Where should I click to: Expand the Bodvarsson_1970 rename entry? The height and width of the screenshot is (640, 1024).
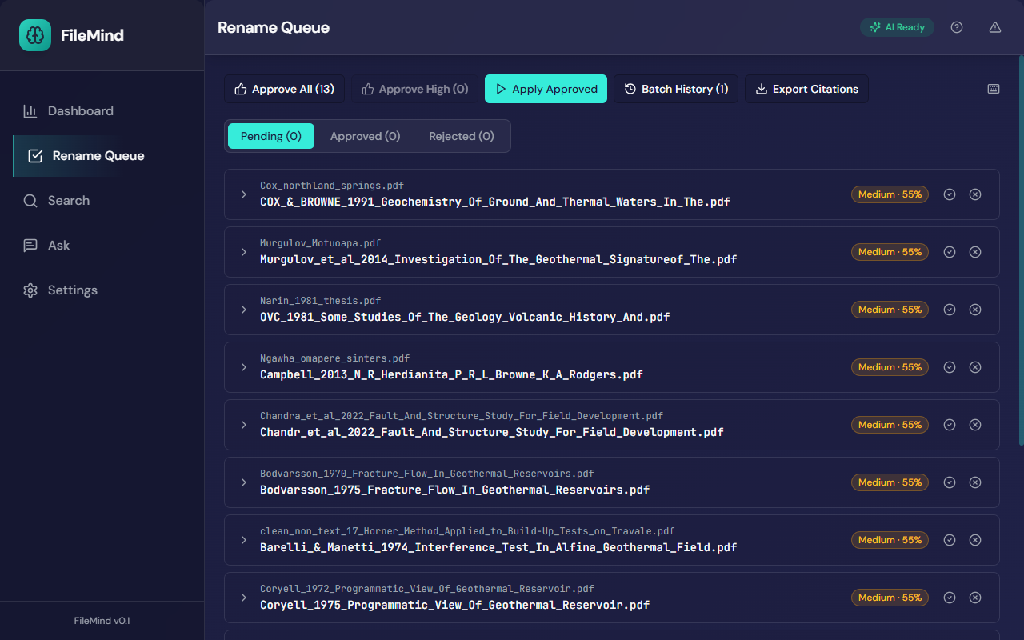[243, 482]
